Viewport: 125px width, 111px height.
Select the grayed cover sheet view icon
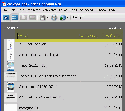(x=32, y=17)
